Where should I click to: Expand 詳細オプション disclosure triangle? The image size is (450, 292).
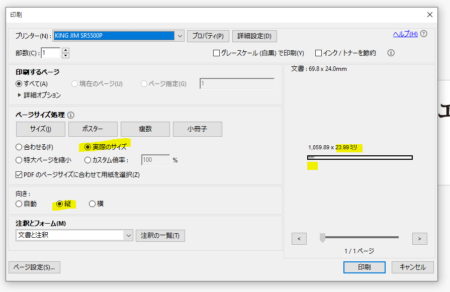tap(20, 95)
